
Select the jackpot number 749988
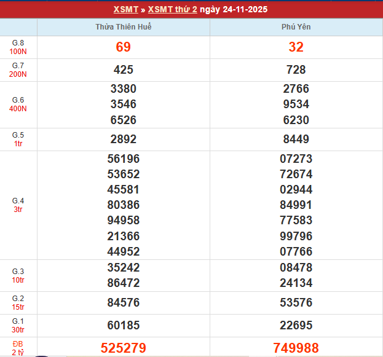click(x=296, y=348)
